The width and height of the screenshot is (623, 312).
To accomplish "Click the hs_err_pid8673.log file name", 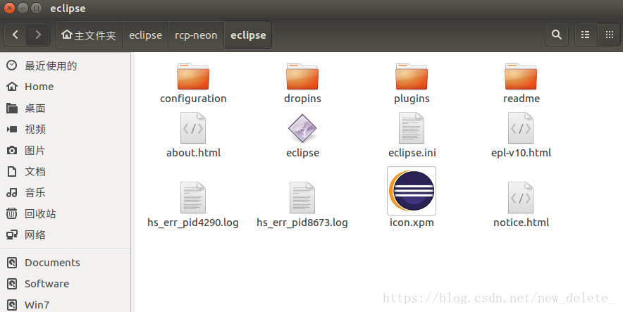I will click(x=302, y=223).
